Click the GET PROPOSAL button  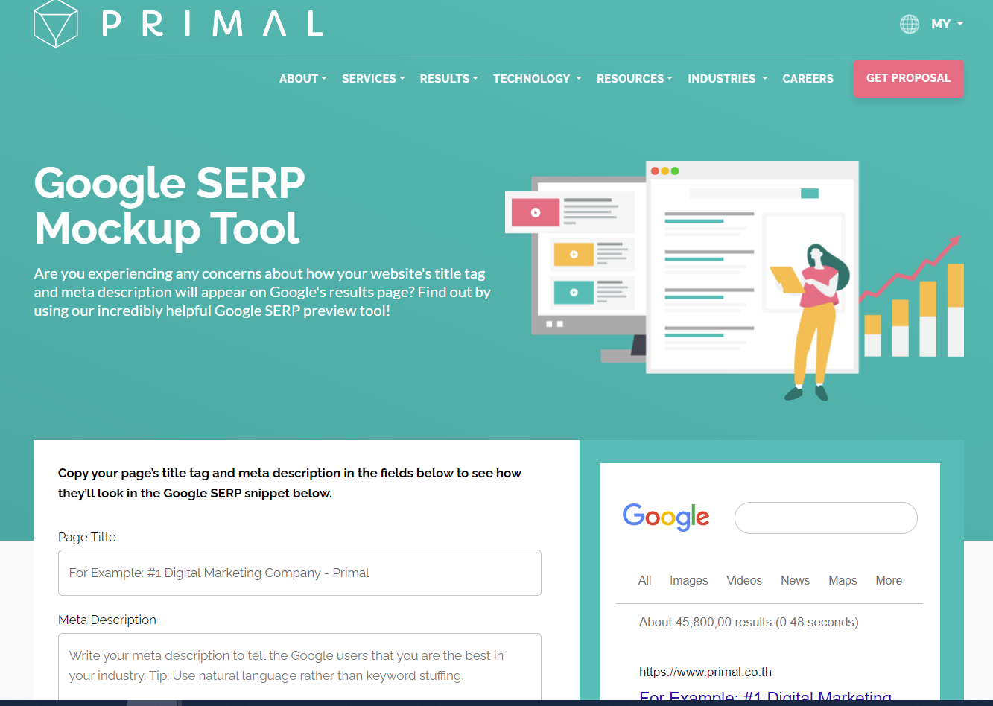click(x=908, y=78)
